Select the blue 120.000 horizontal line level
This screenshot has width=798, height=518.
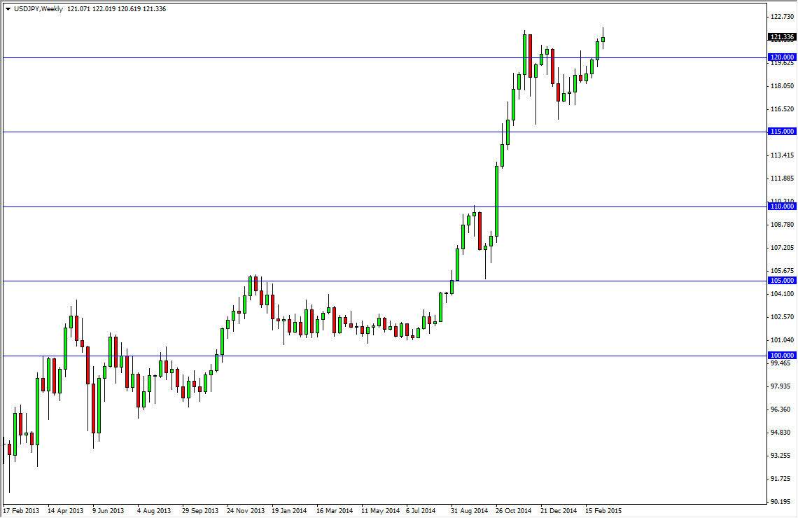(x=350, y=58)
